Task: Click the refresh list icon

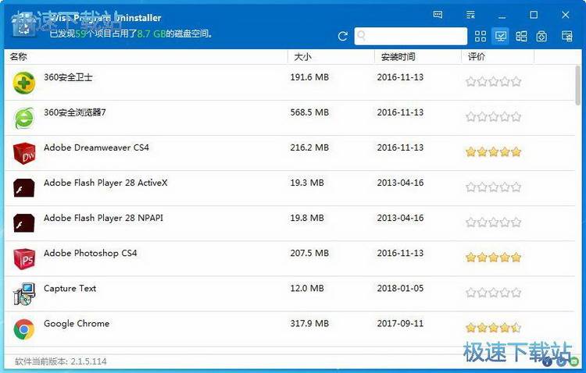Action: 342,36
